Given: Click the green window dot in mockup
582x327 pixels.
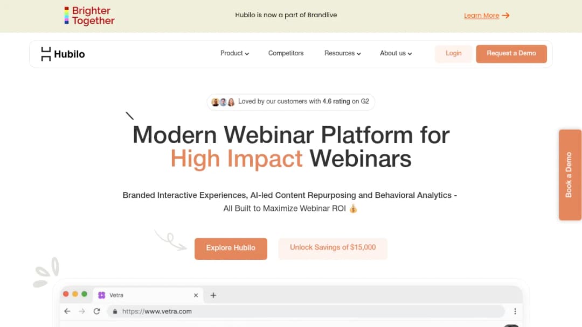Looking at the screenshot, I should point(84,294).
